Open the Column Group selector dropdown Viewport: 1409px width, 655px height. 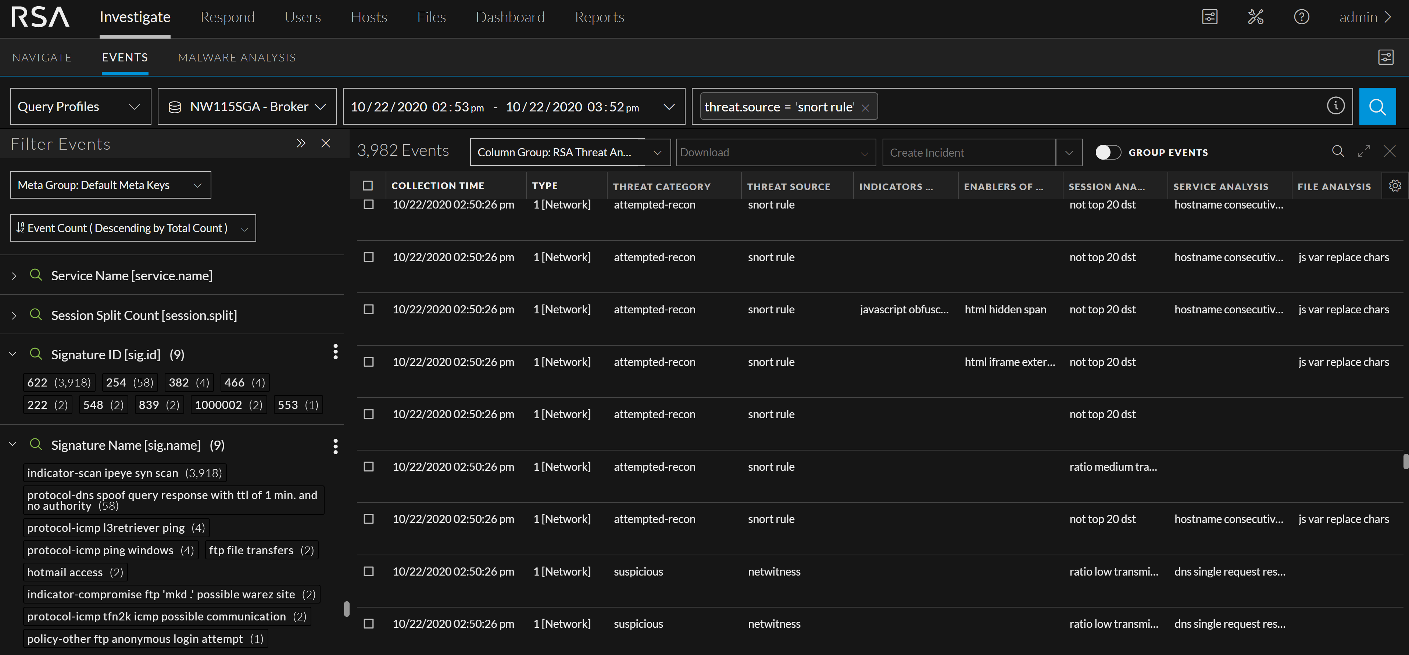click(x=569, y=152)
